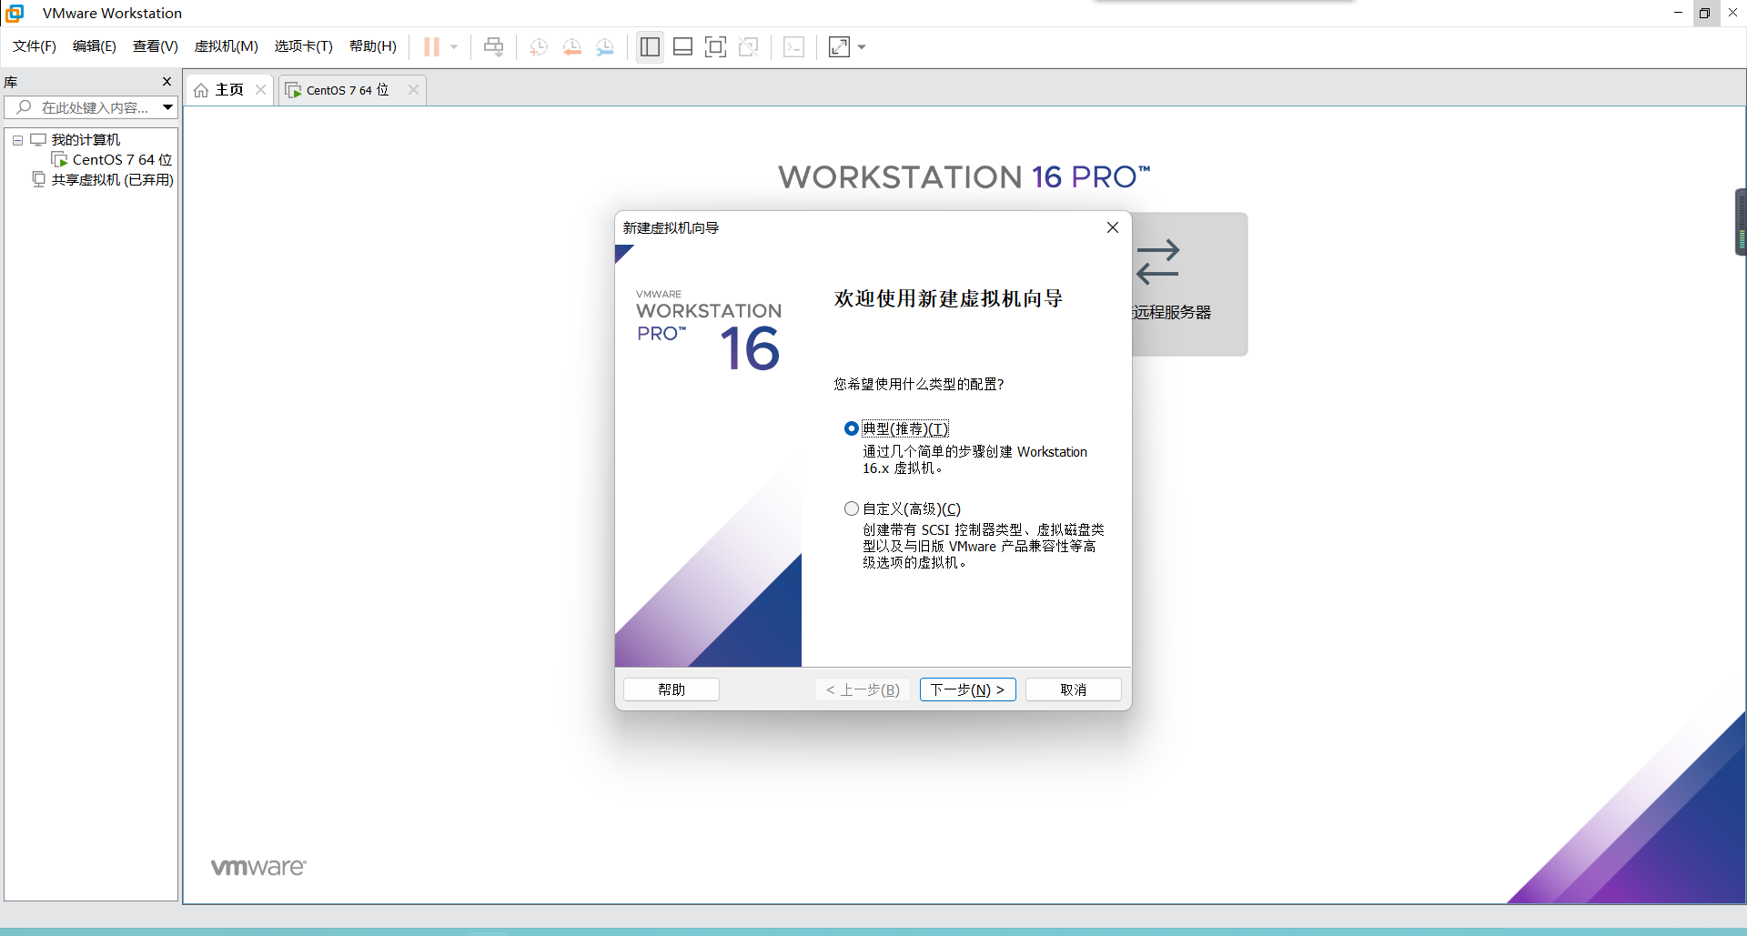Image resolution: width=1747 pixels, height=936 pixels.
Task: Click the VMware Workstation title bar icon
Action: coord(15,13)
